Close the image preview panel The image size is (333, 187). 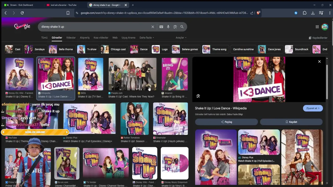(319, 62)
